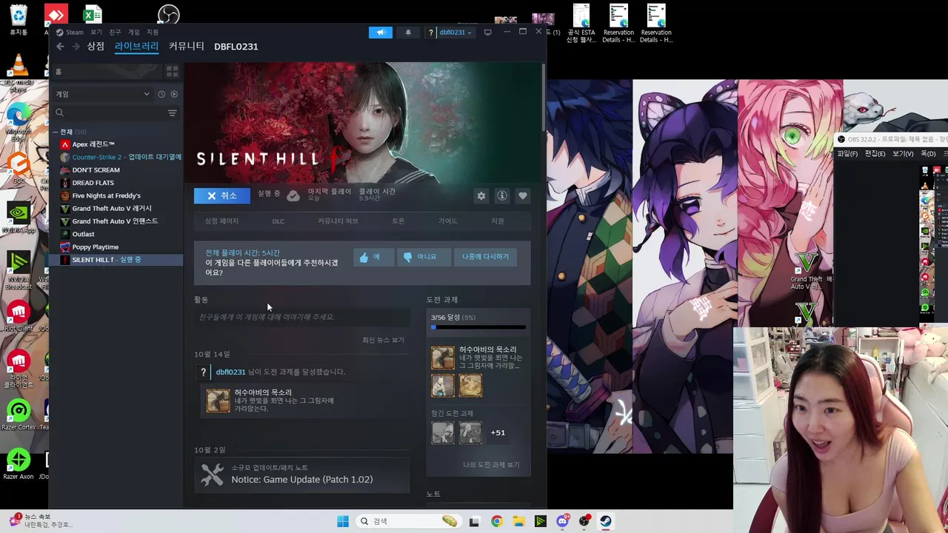Open Discord from the taskbar
Image resolution: width=948 pixels, height=533 pixels.
tap(562, 521)
